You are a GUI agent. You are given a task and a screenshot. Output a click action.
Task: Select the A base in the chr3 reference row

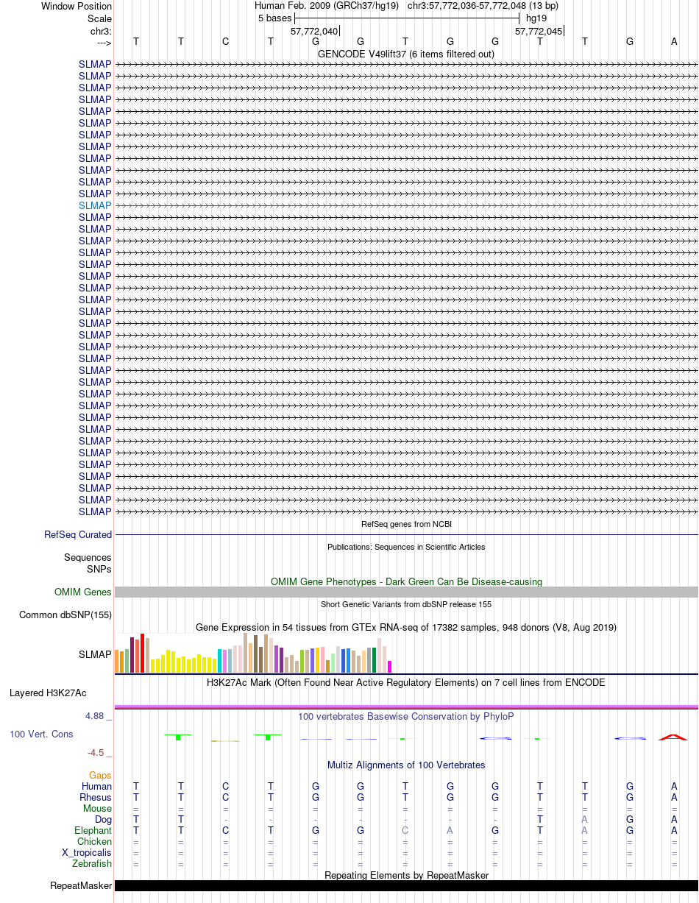point(674,42)
